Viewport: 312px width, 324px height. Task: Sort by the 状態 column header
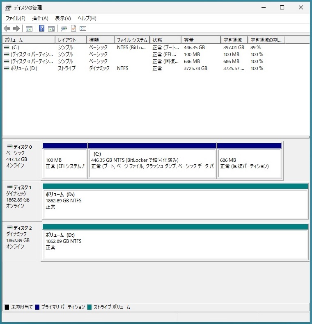165,40
